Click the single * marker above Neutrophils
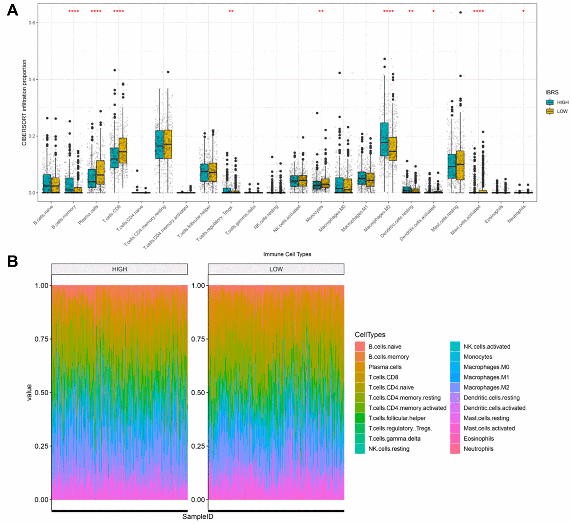 tap(524, 11)
